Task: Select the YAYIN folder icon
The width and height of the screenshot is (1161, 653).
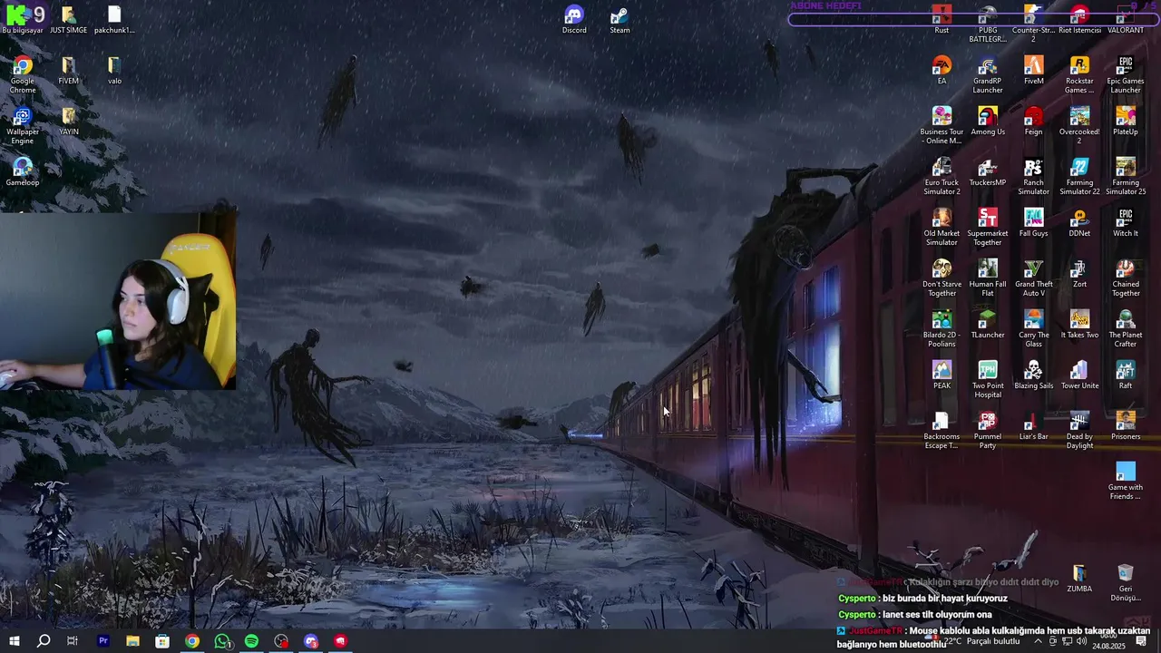Action: tap(69, 122)
